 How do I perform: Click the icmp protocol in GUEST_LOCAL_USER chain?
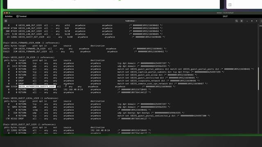pyautogui.click(x=35, y=110)
